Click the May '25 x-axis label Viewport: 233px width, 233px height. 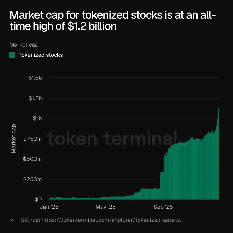tap(105, 207)
